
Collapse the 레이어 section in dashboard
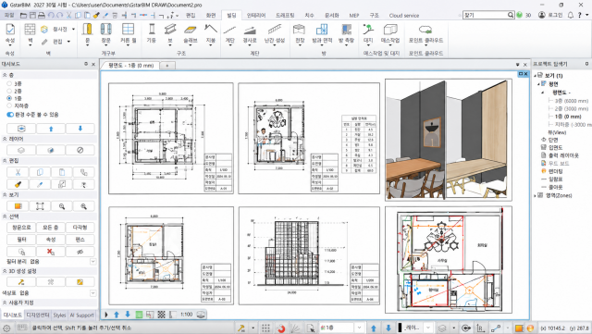click(x=5, y=139)
